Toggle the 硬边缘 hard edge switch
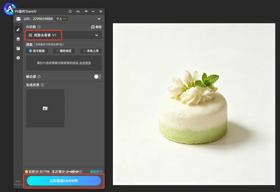280x192 pixels. point(98,77)
